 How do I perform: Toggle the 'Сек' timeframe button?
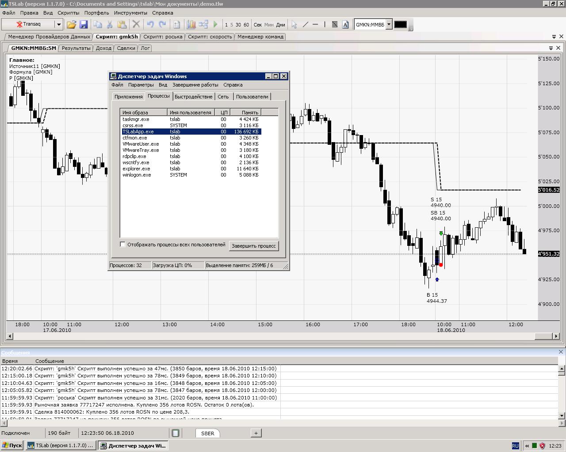(x=257, y=25)
